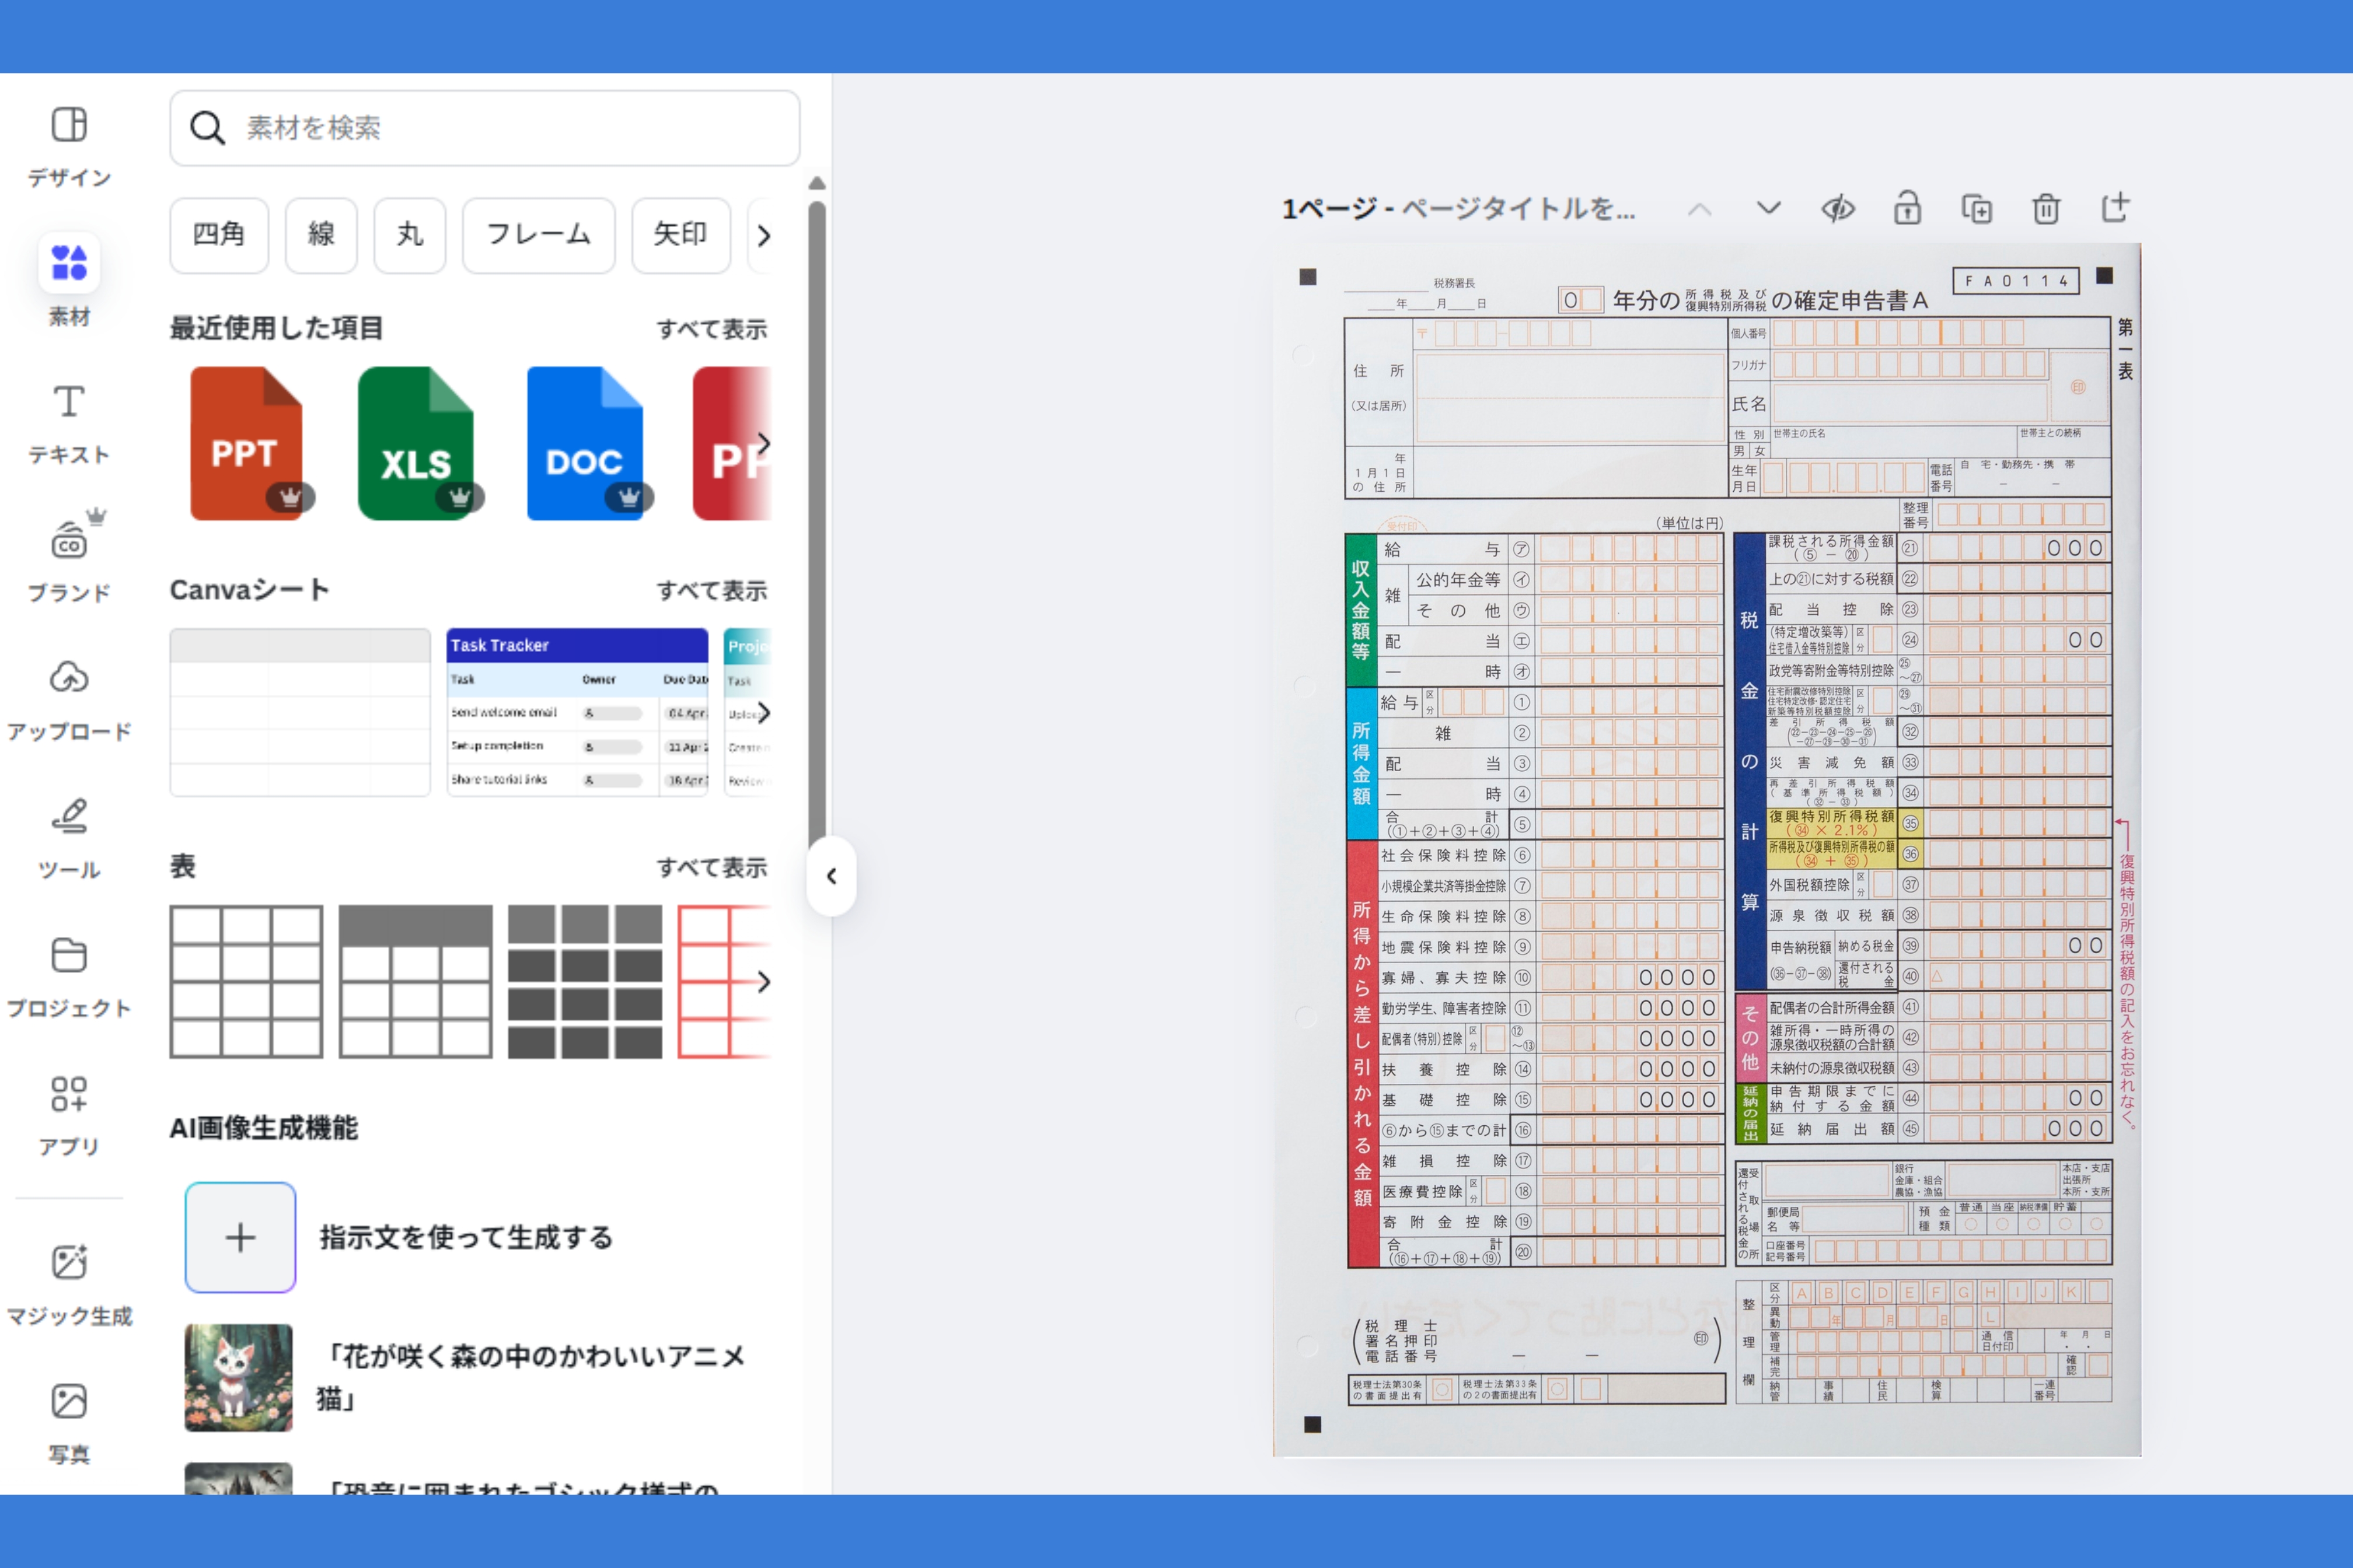Screen dimensions: 2353x1568
Task: Hide the page with eye icon
Action: [x=1838, y=208]
